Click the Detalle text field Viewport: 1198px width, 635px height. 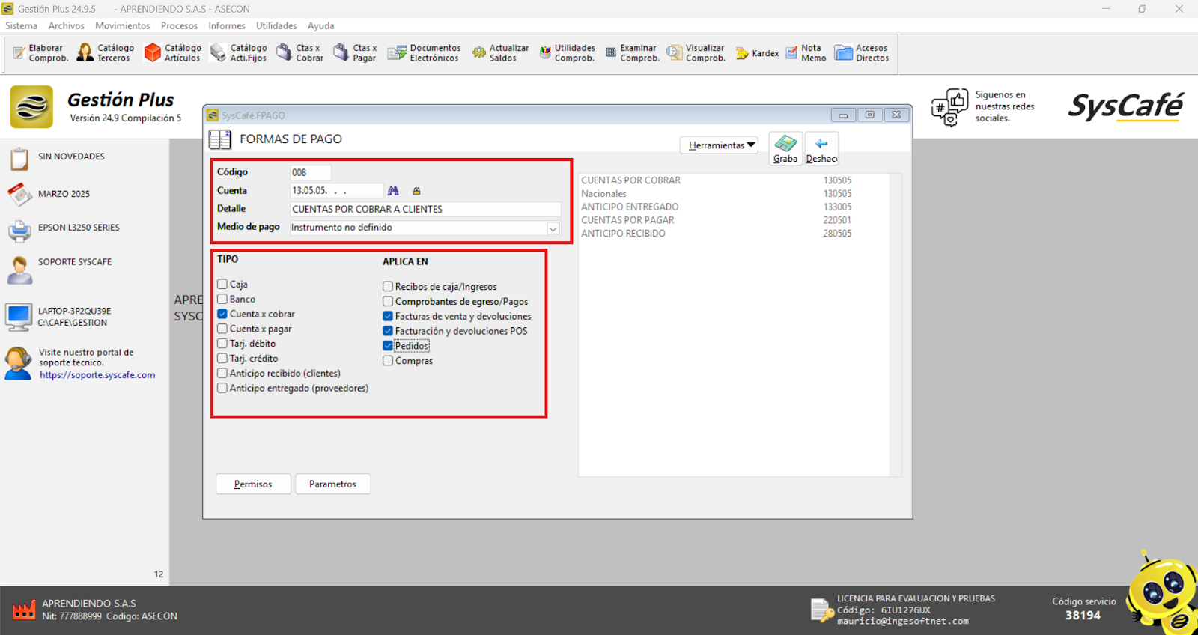tap(425, 210)
